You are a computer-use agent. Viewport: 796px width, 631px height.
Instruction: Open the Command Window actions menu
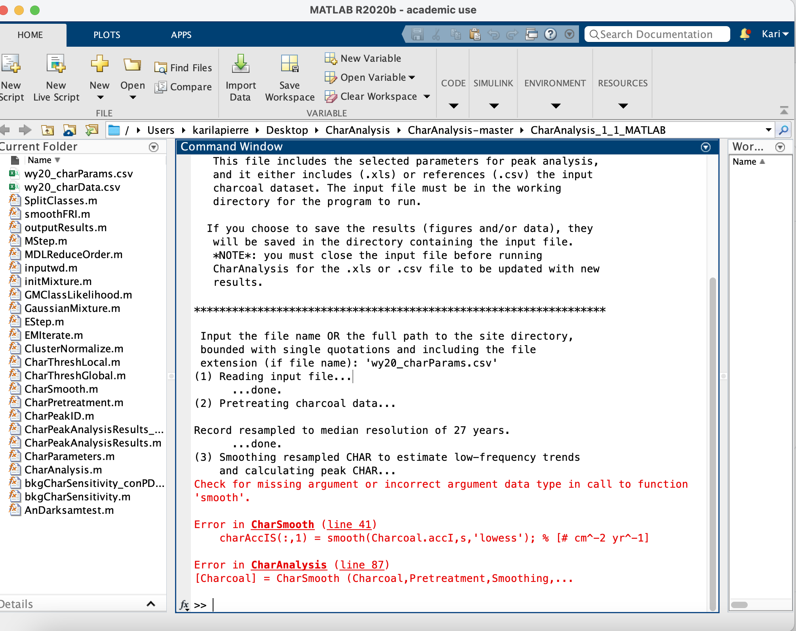705,147
